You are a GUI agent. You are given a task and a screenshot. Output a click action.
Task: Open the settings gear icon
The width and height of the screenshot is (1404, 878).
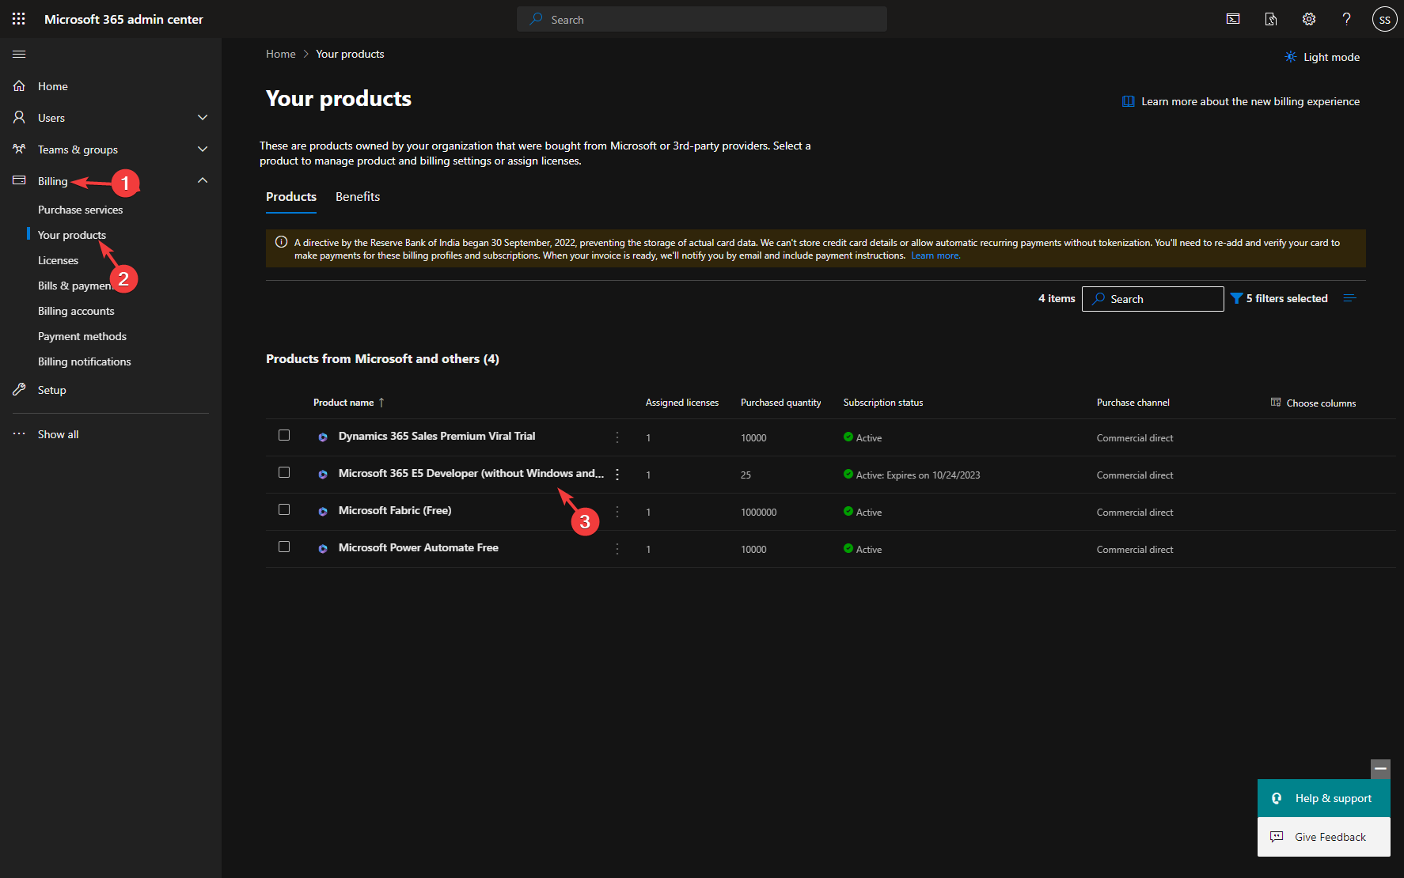click(1309, 19)
